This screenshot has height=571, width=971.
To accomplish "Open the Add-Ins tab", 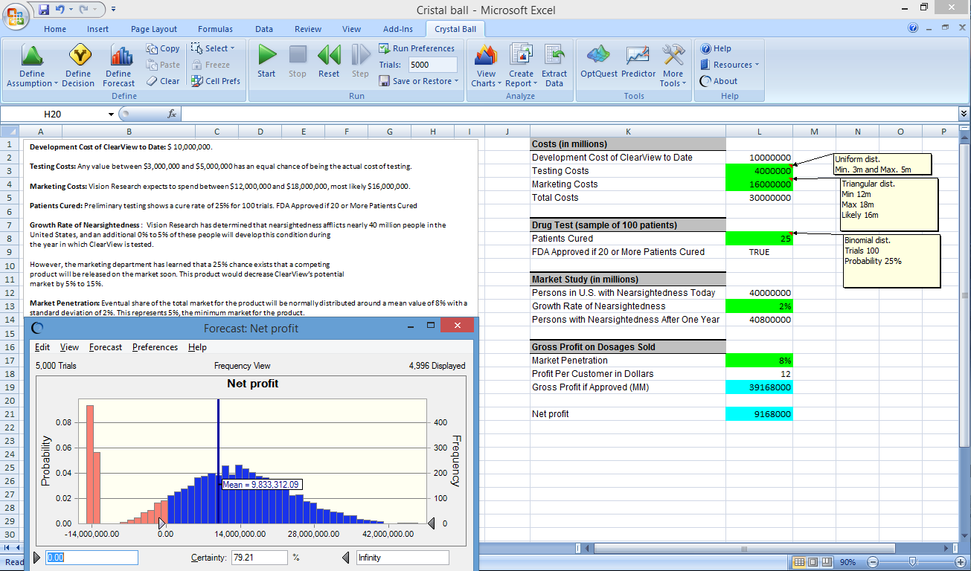I will [398, 29].
